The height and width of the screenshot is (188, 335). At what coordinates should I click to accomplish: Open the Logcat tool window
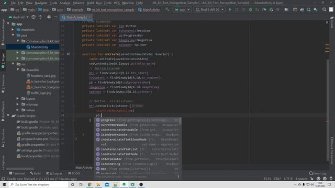[x=54, y=173]
